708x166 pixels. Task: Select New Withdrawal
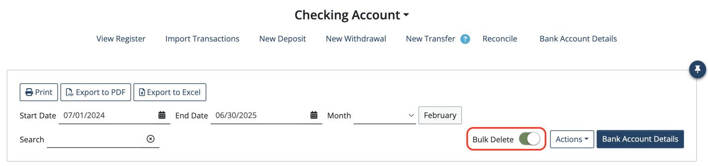pyautogui.click(x=356, y=39)
